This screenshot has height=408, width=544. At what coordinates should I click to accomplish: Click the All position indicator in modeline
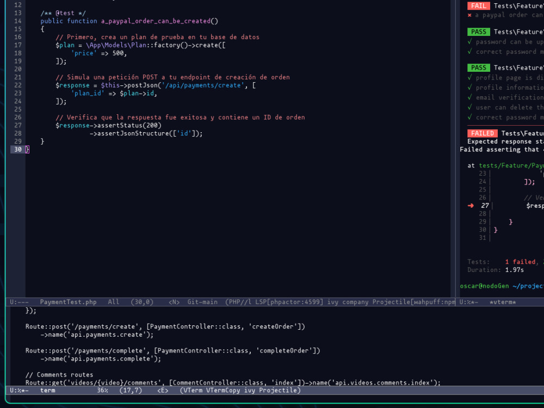point(114,302)
